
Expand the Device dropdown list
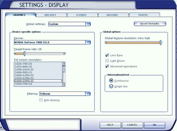coord(88,42)
